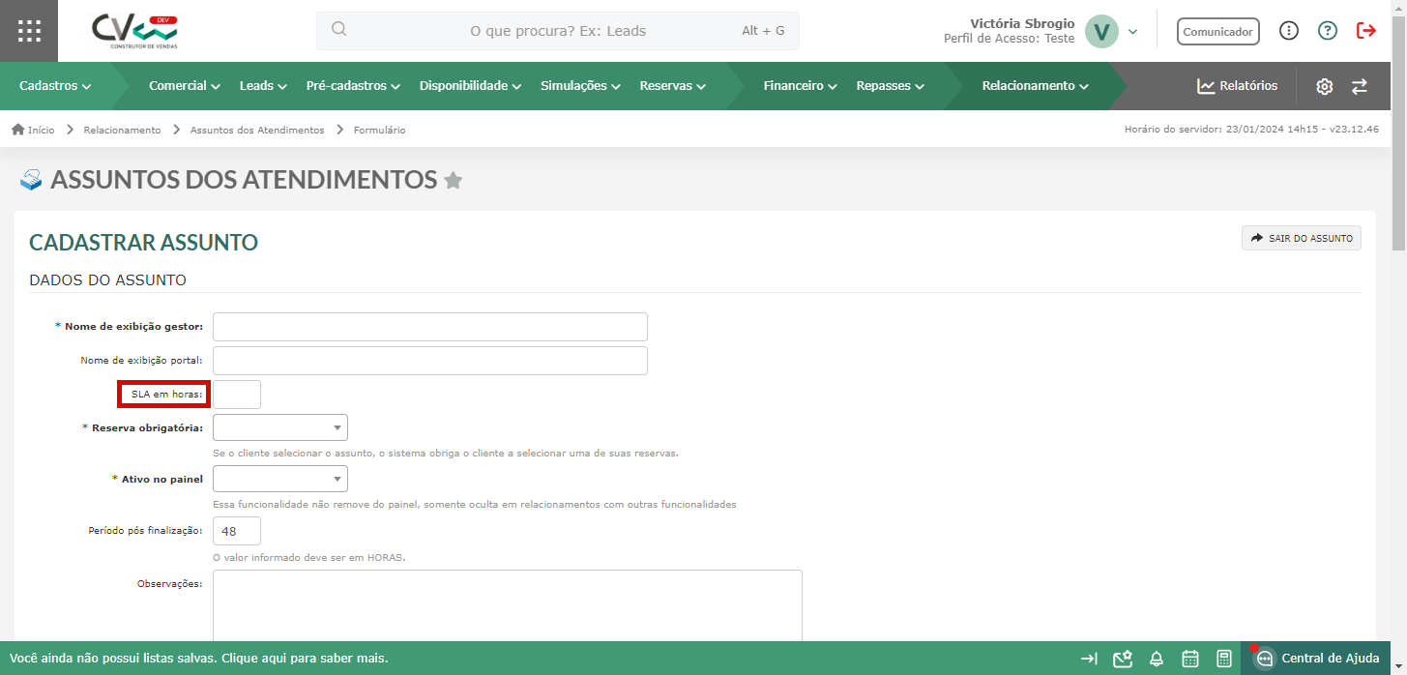The image size is (1407, 675).
Task: Click the Sair do Assunto button
Action: [1302, 238]
